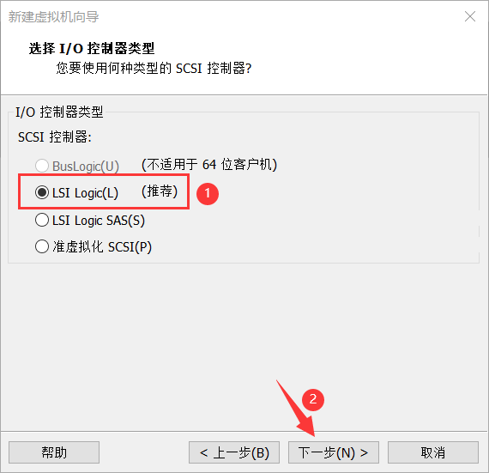489x473 pixels.
Task: Click the 新建虚拟机向导 title bar text
Action: [x=53, y=17]
